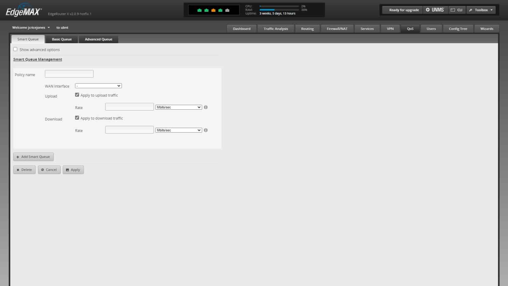Open the Traffic Analysis tab

[x=276, y=29]
